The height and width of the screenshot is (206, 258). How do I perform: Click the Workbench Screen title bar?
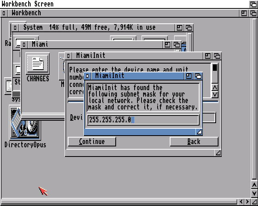(x=125, y=4)
